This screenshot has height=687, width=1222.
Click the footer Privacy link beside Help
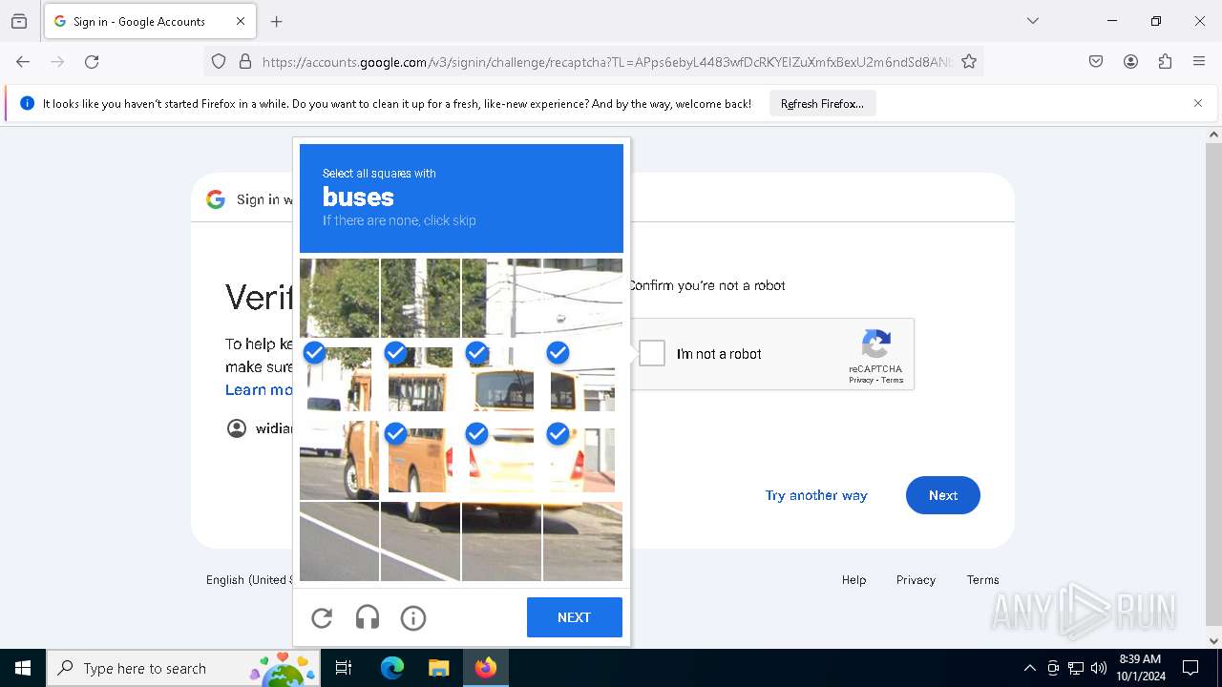[x=916, y=580]
